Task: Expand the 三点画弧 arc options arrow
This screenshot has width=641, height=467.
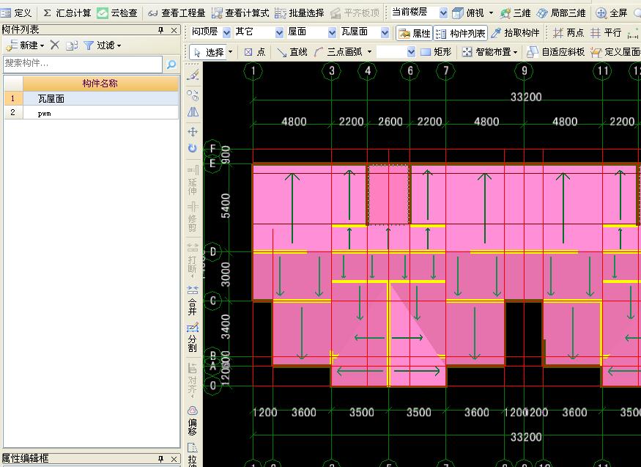Action: point(369,52)
